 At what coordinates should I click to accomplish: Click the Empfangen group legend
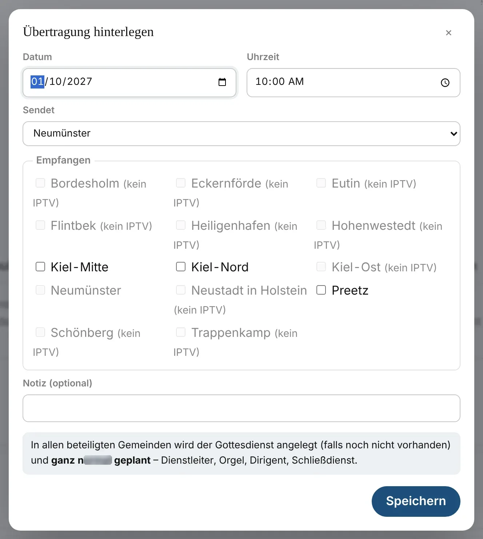63,160
